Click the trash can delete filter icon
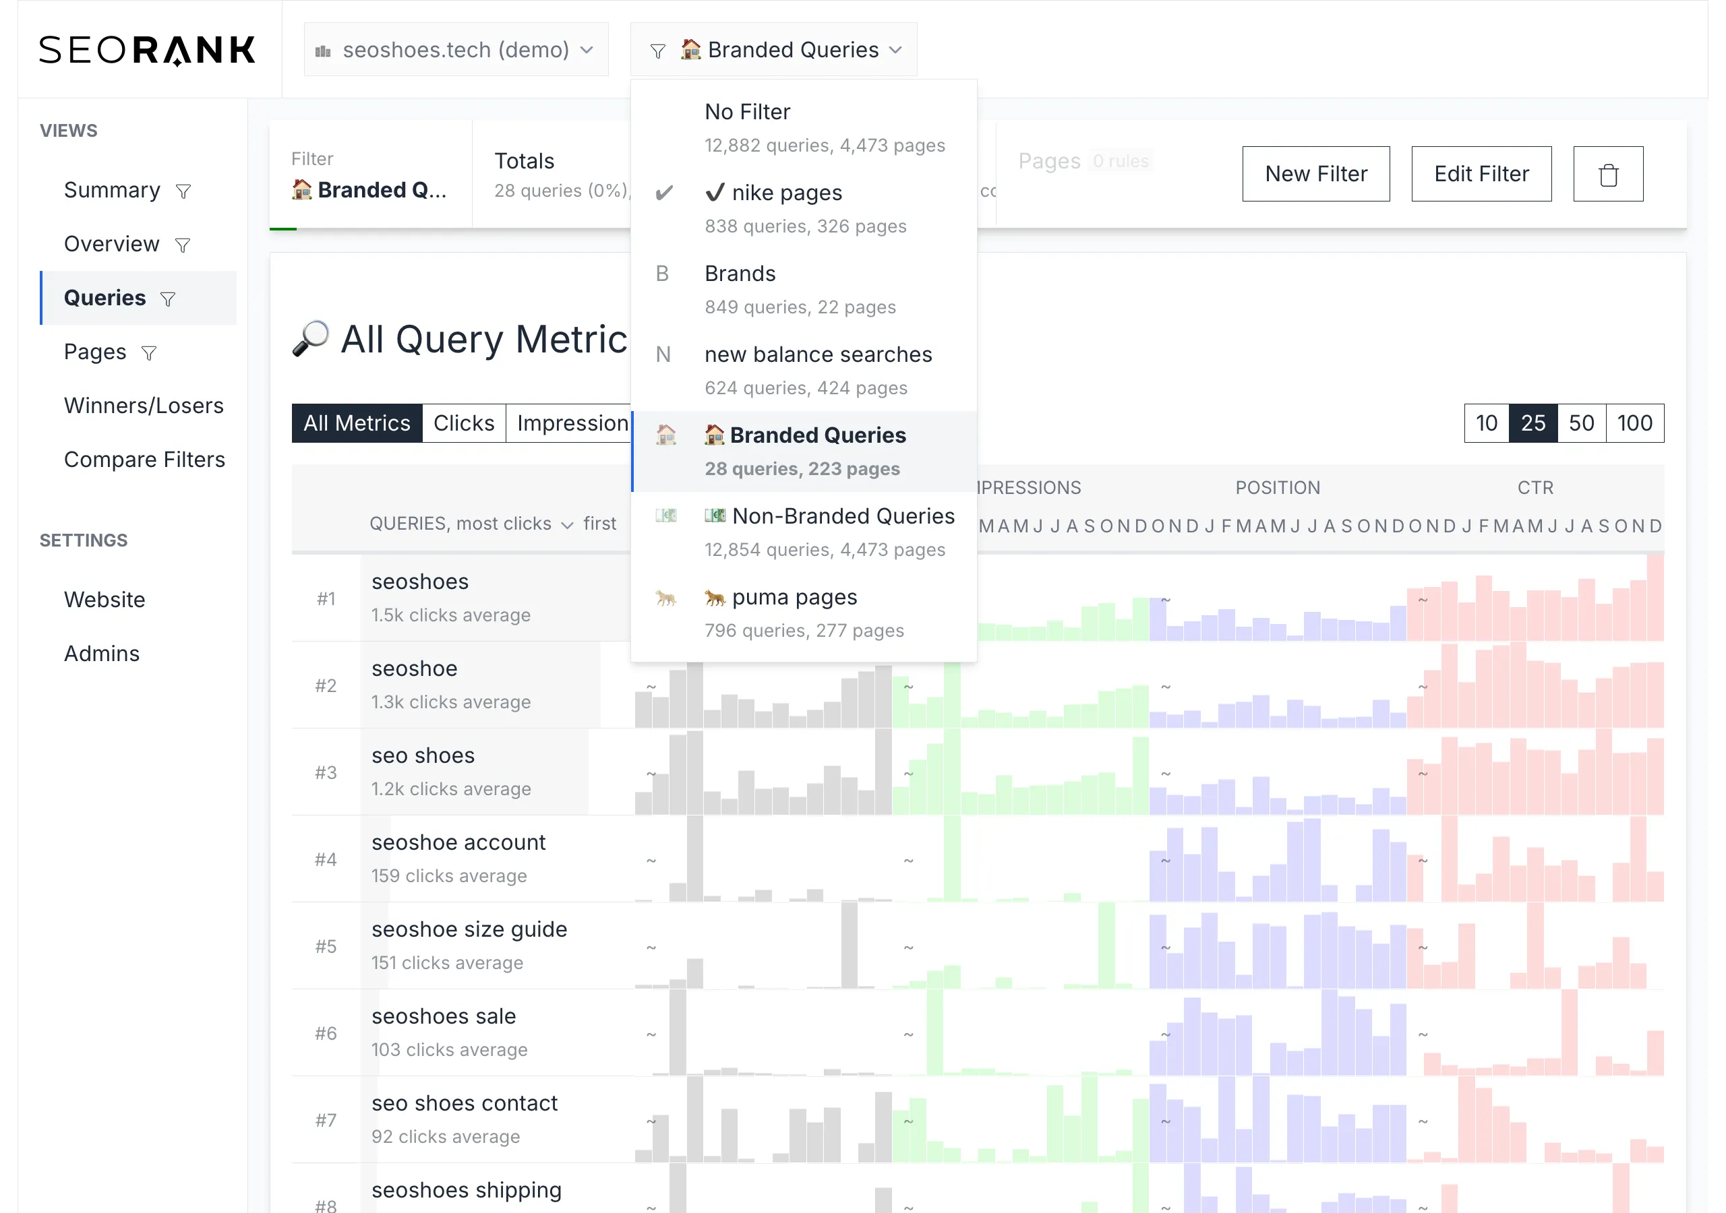Screen dimensions: 1726x1213 (1607, 175)
